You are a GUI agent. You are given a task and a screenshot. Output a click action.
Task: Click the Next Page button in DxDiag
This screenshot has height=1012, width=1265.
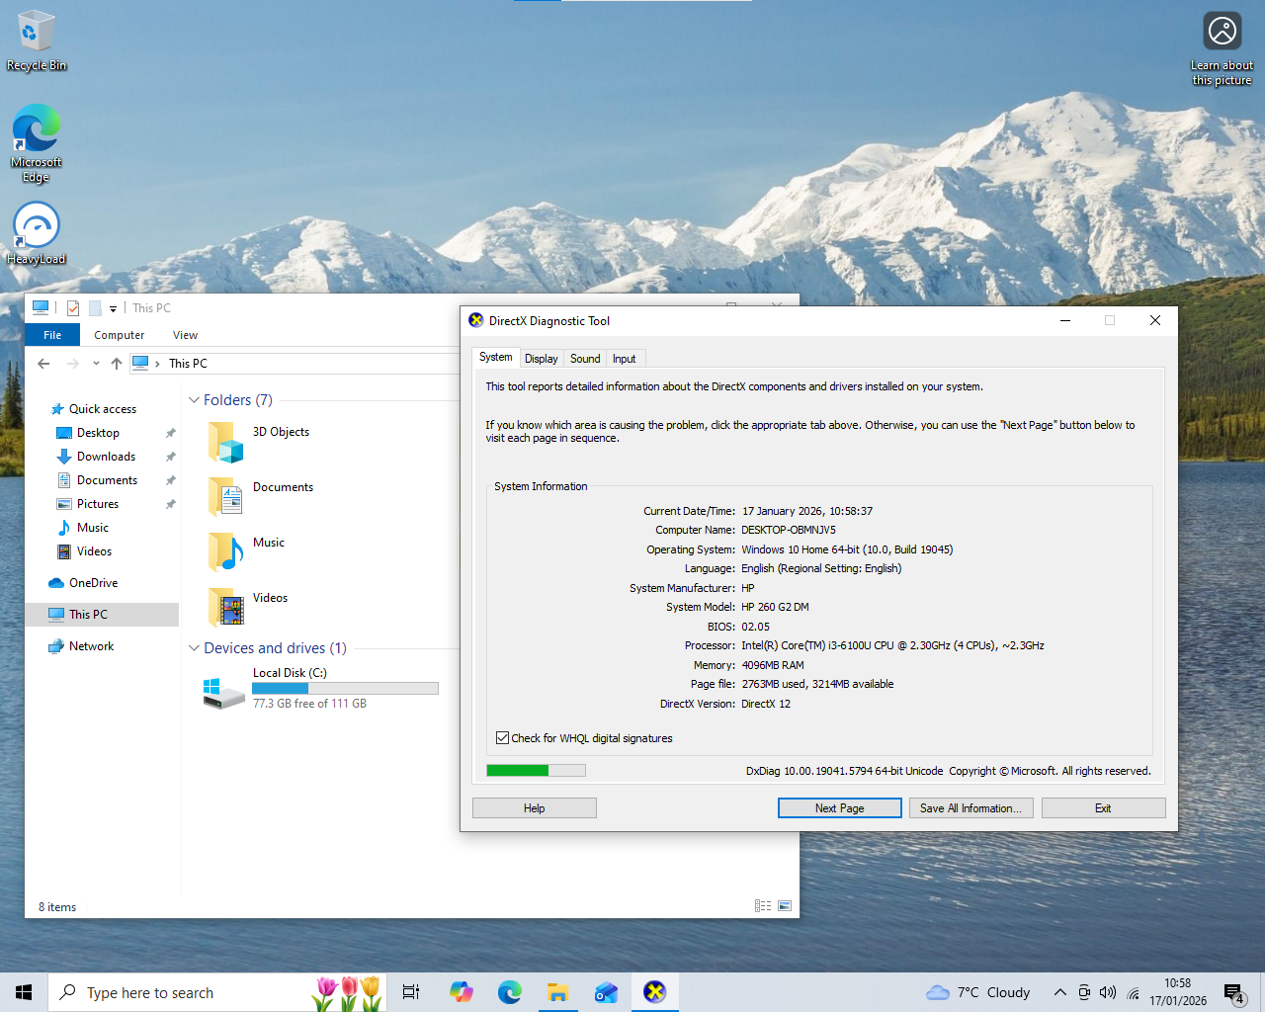(839, 807)
